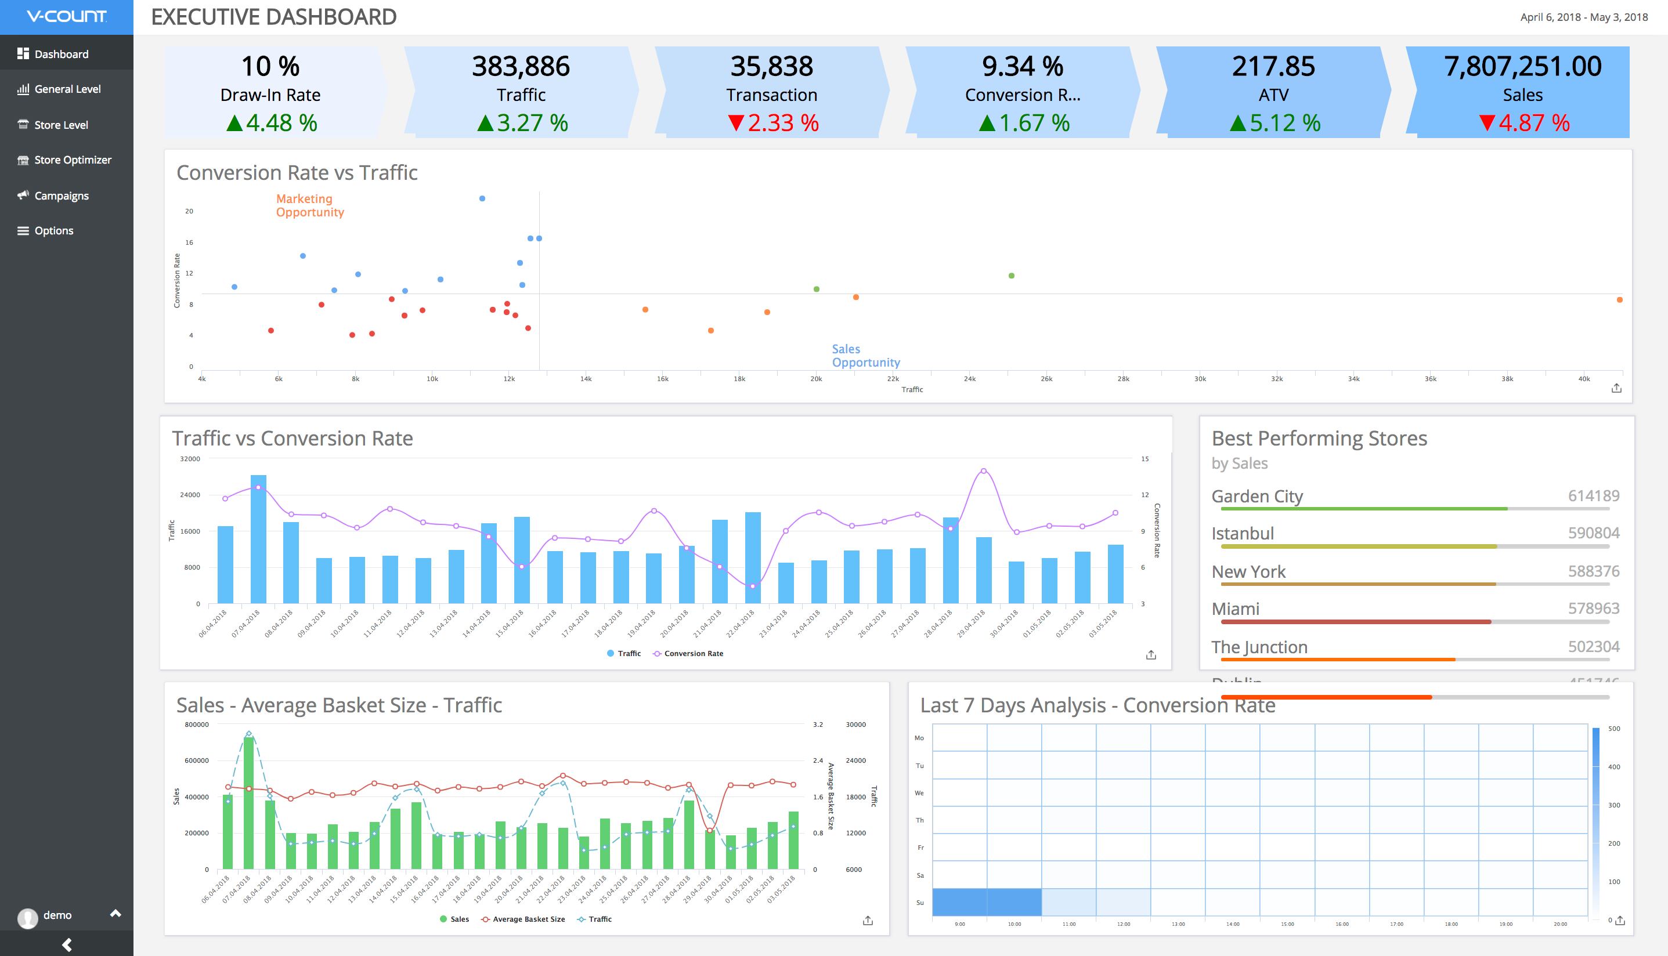Click the Options hamburger icon
The width and height of the screenshot is (1668, 956).
[23, 230]
